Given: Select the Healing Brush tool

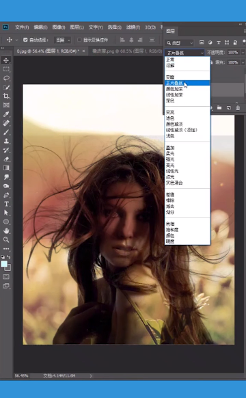Looking at the screenshot, I should [x=6, y=123].
